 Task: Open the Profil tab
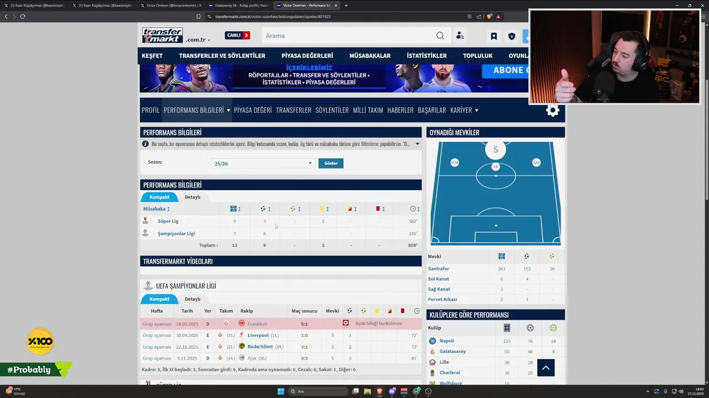(x=151, y=110)
